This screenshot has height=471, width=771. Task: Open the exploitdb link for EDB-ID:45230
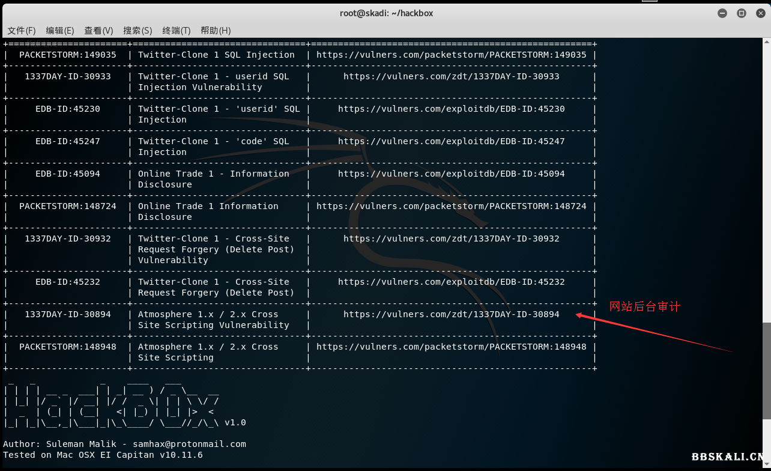coord(451,109)
